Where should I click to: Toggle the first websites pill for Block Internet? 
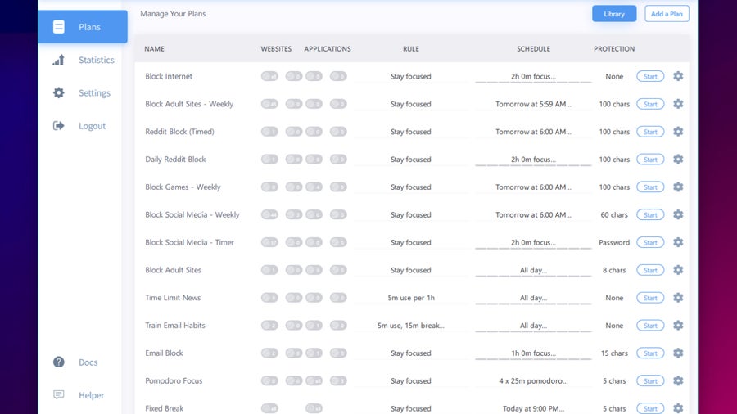click(x=269, y=77)
